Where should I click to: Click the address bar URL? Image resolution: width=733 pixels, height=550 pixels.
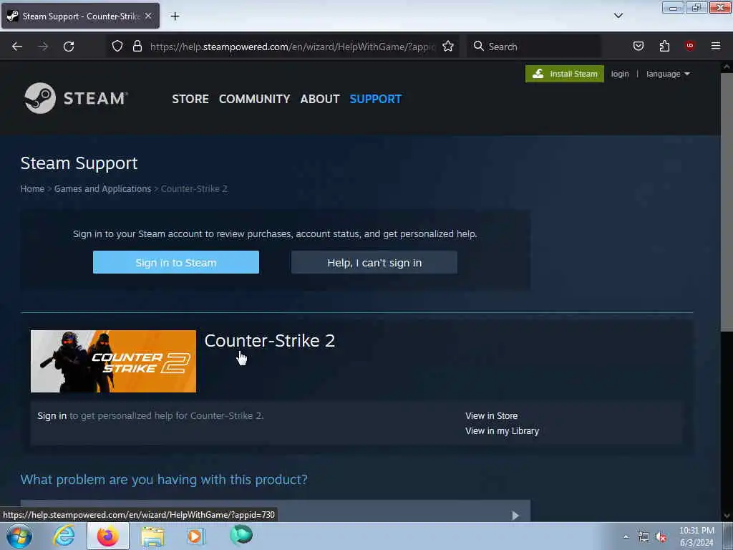pyautogui.click(x=293, y=47)
